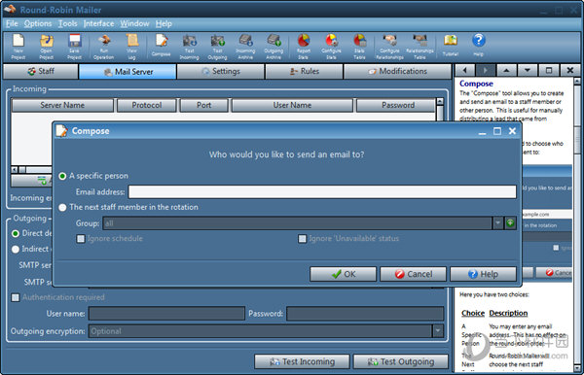This screenshot has height=375, width=584.
Task: Open the Window menu
Action: click(134, 23)
